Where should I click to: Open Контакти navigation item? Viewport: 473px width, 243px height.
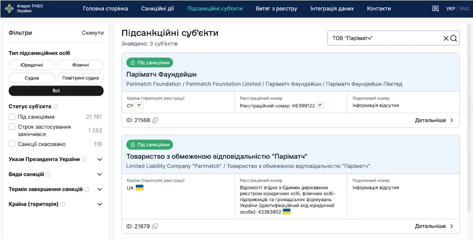pos(379,9)
